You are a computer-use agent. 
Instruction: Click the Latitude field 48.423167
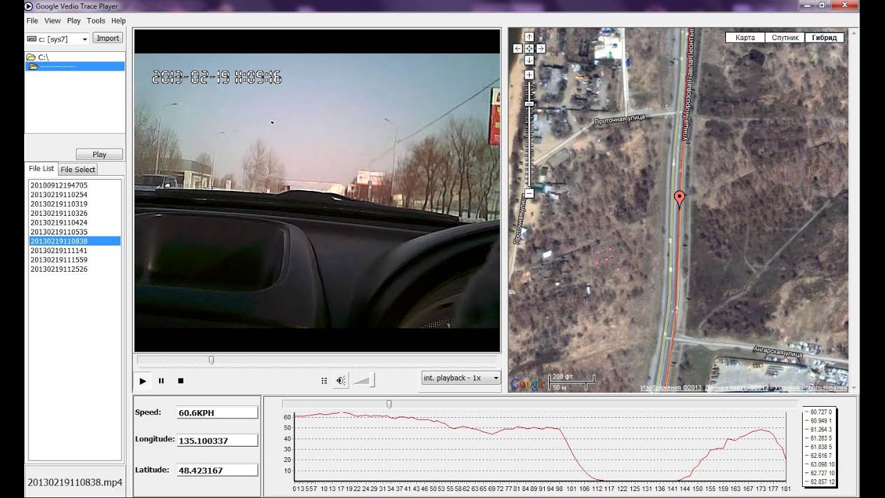[x=217, y=470]
